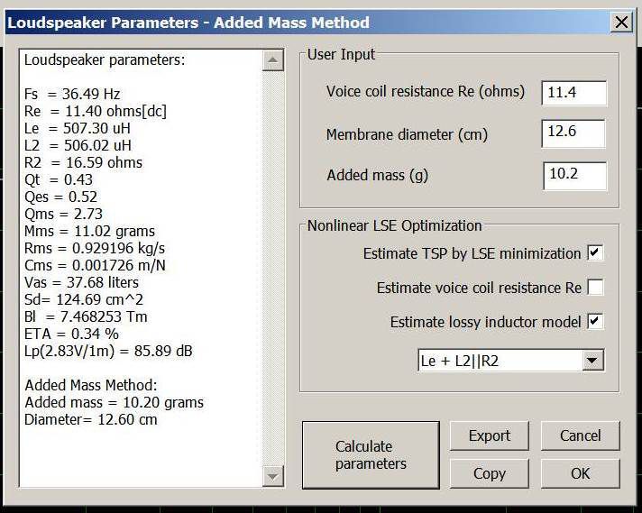Click the 'Added Mass Method:' heading in results
This screenshot has height=513, width=642.
91,386
